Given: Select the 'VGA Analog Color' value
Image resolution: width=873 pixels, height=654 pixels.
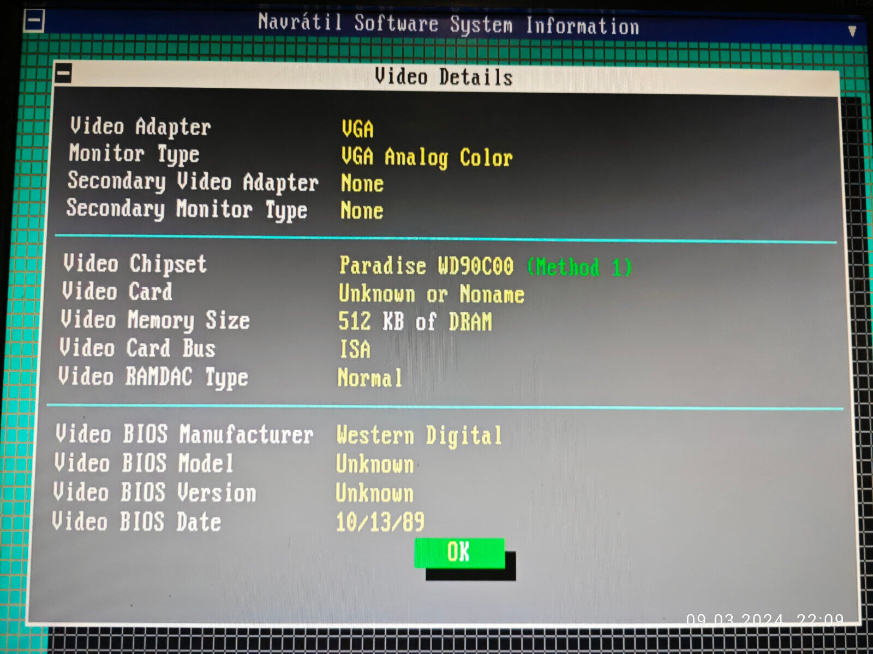Looking at the screenshot, I should pos(427,158).
